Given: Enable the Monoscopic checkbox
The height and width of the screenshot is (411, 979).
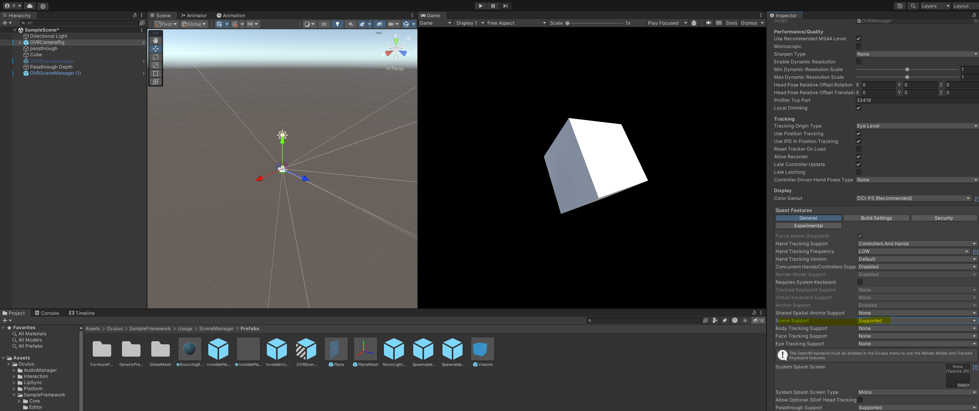Looking at the screenshot, I should click(x=858, y=46).
